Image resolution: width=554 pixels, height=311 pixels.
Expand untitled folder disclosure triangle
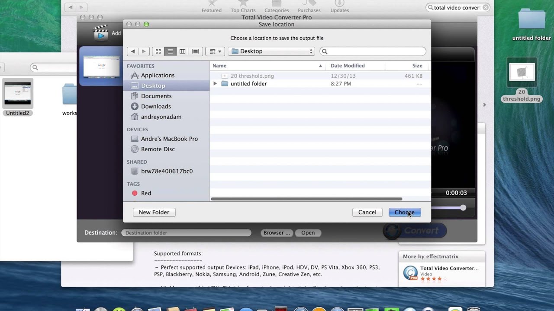tap(215, 83)
